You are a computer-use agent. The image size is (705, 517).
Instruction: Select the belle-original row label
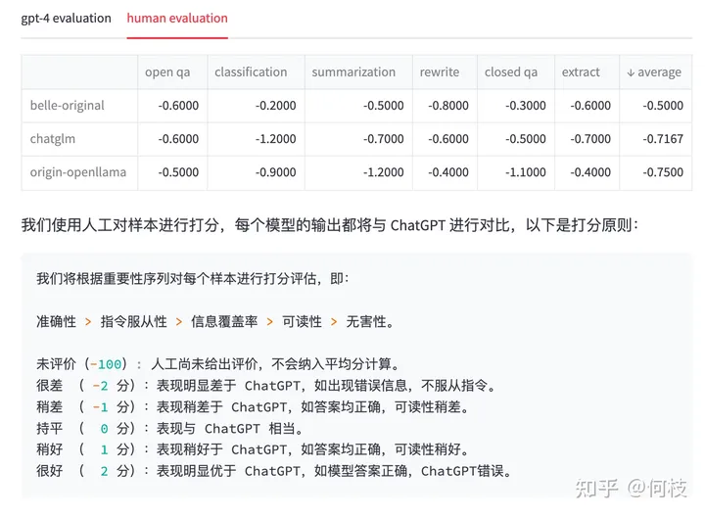(x=67, y=105)
